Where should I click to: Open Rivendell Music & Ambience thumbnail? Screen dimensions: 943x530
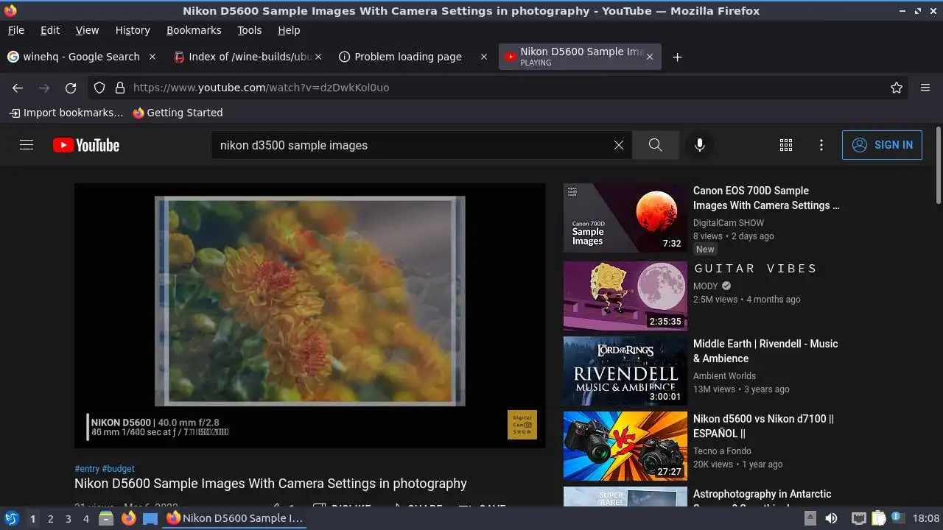(x=625, y=371)
